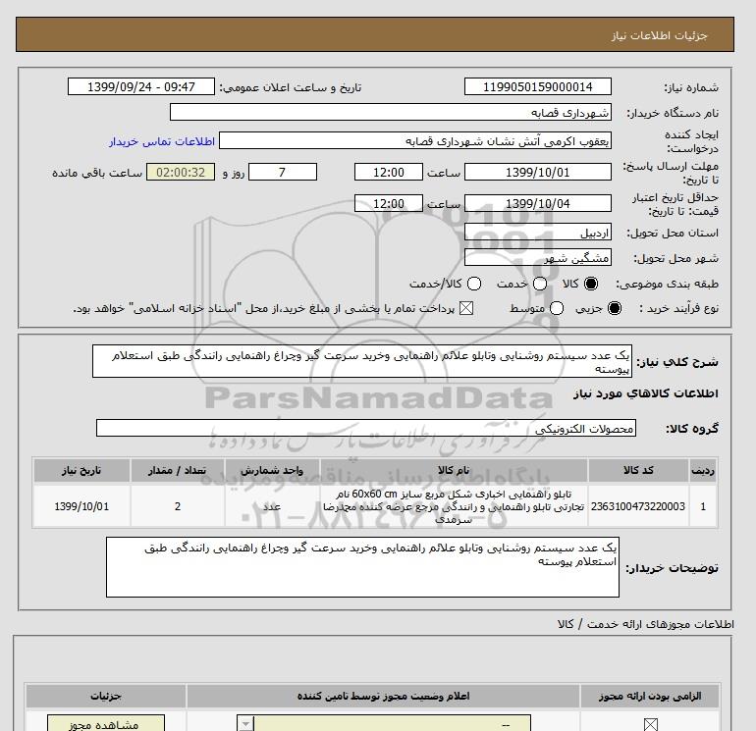Click the گروه کالا field محصولات الکترونیکی

click(x=366, y=428)
